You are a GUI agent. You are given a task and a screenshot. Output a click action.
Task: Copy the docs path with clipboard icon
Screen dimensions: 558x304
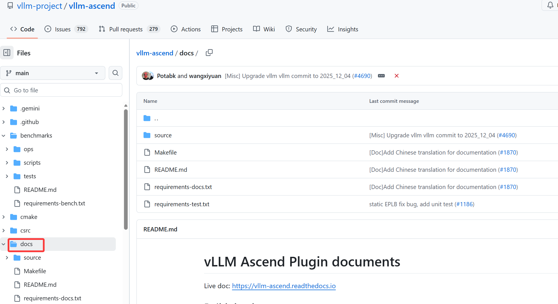[x=209, y=53]
